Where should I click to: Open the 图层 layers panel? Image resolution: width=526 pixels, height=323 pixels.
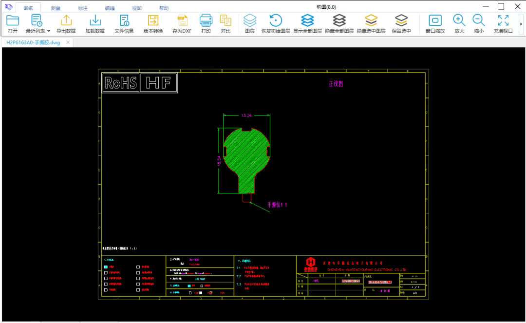(x=249, y=24)
